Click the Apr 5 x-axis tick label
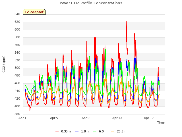This screenshot has height=137, width=182. (54, 118)
